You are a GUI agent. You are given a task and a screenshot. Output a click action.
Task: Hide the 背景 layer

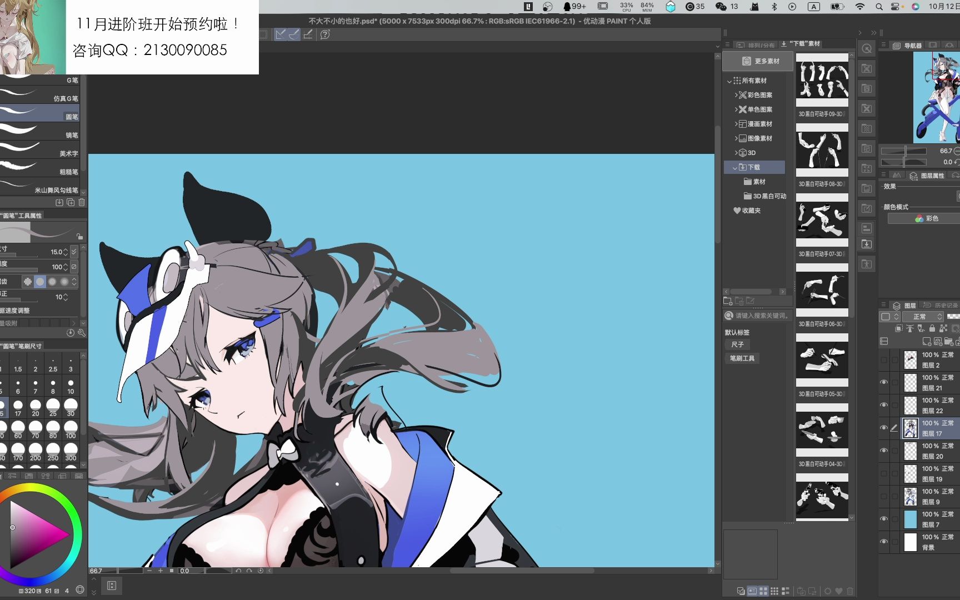coord(884,542)
